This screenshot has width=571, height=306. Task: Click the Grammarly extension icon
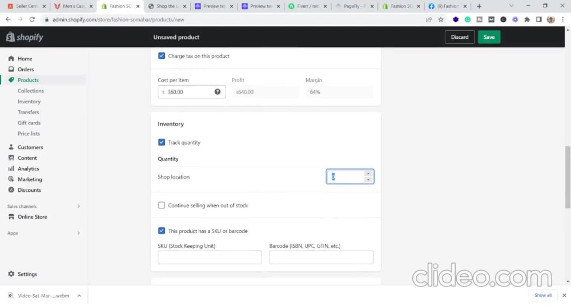click(x=468, y=19)
